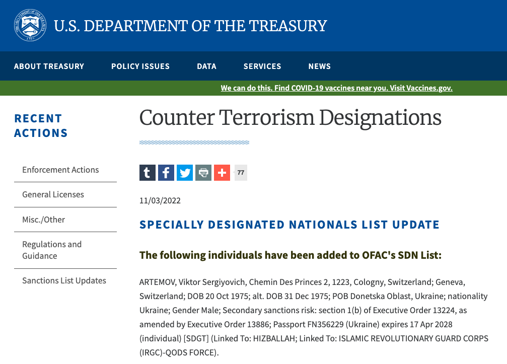The height and width of the screenshot is (364, 507).
Task: Click U.S. Department of the Treasury title
Action: tap(190, 26)
